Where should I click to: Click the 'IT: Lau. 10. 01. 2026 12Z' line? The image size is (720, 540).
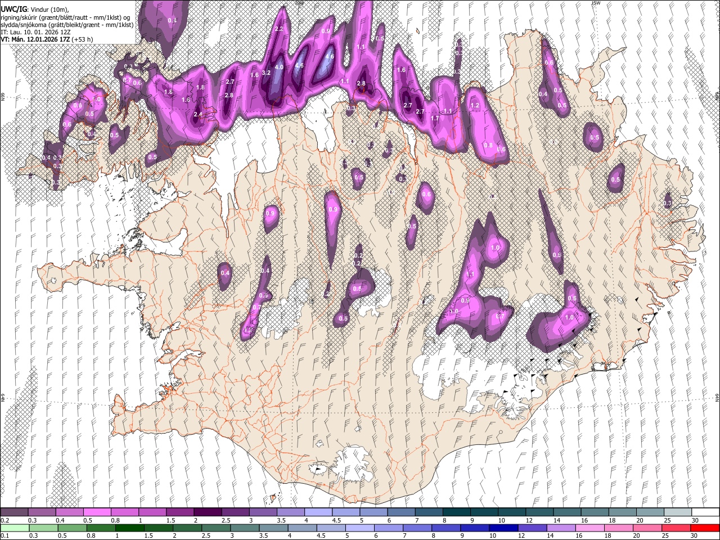pos(35,32)
